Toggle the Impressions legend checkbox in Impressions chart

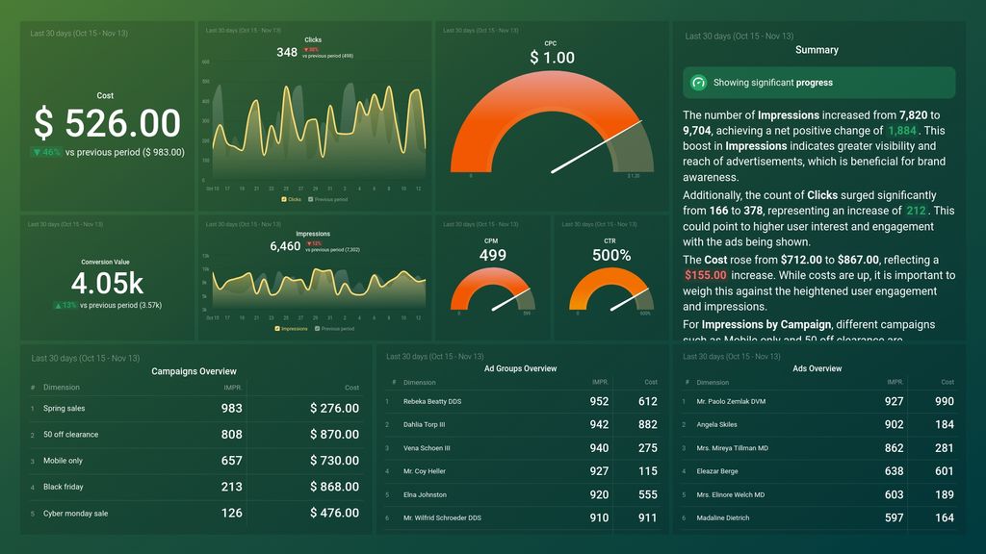coord(277,329)
